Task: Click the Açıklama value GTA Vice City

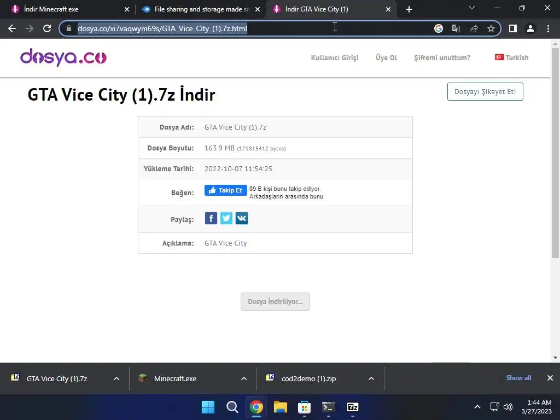Action: click(225, 243)
